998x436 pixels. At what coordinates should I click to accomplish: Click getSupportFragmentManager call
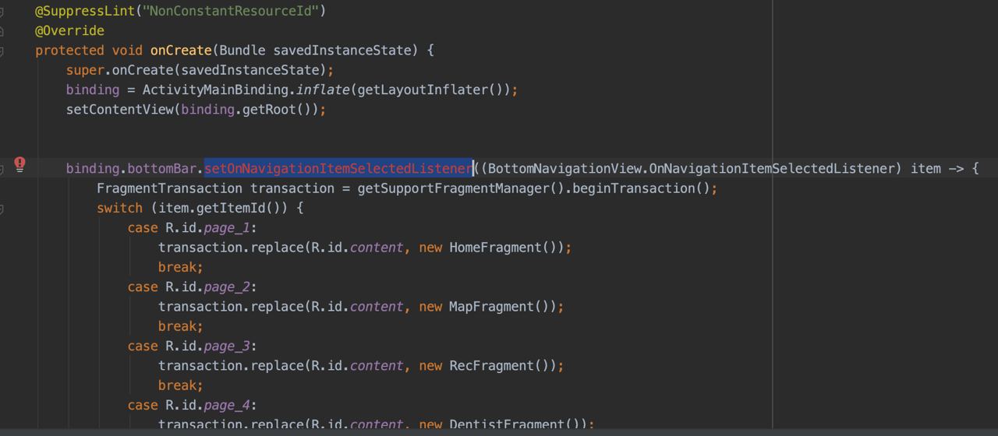click(x=454, y=188)
